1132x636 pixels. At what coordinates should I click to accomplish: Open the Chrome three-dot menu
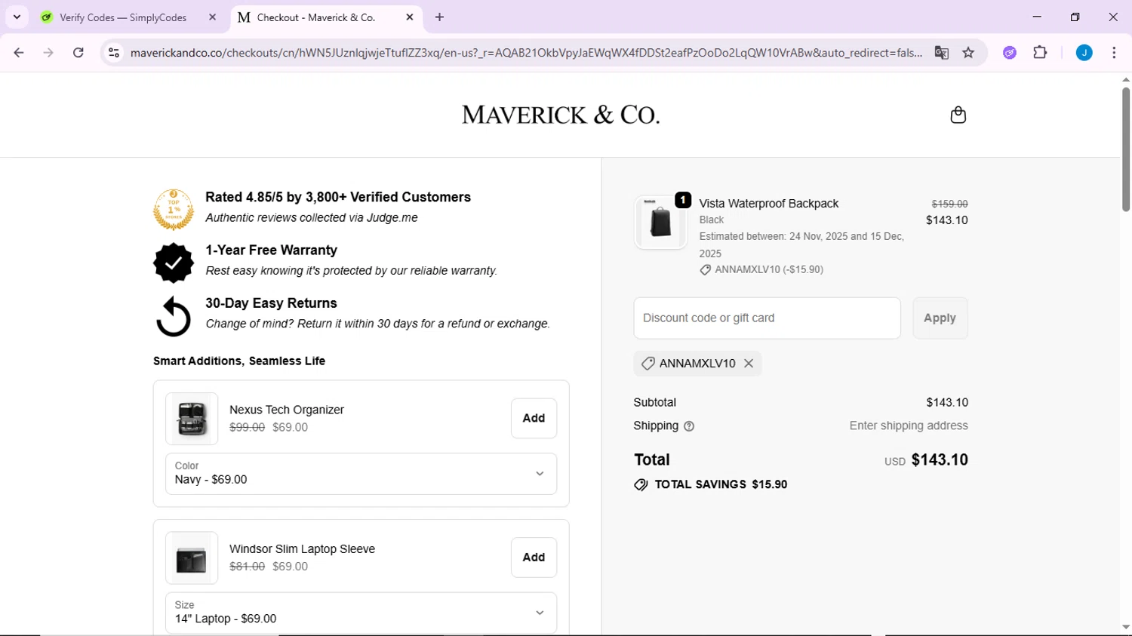(1114, 53)
